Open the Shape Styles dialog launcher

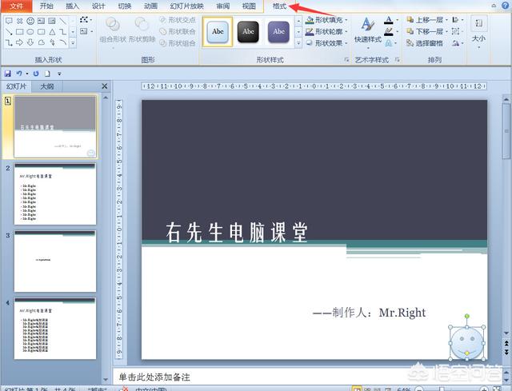pos(346,60)
